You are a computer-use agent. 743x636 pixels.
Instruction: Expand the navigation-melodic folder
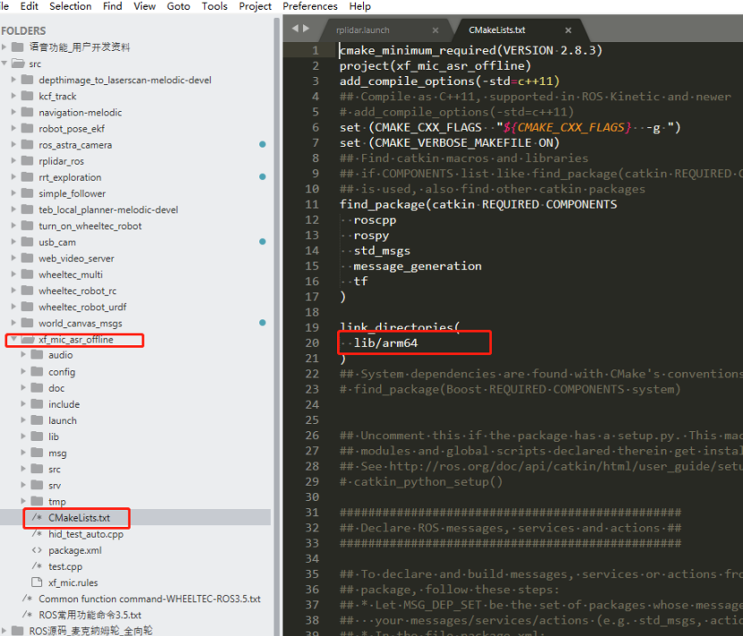click(x=14, y=113)
